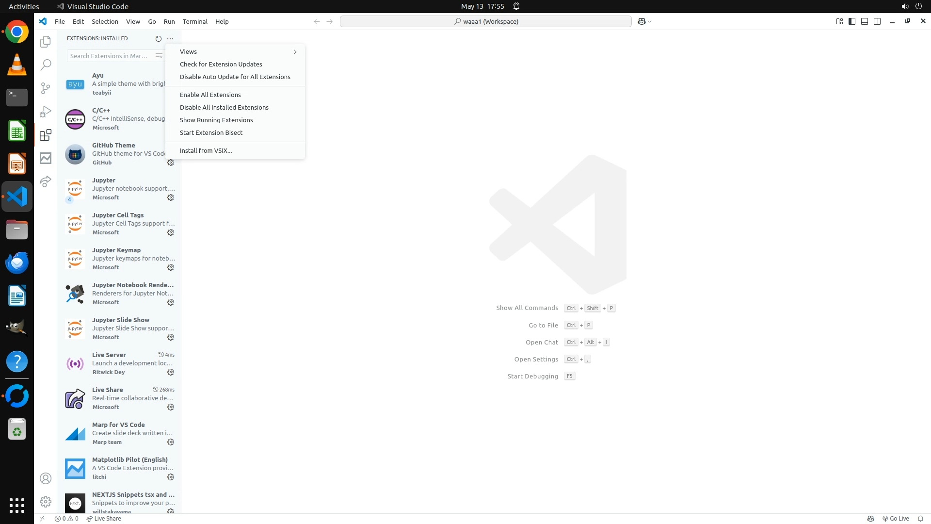Open Manage gear for the Jupyter extension
Screen dimensions: 931x524
pos(171,197)
